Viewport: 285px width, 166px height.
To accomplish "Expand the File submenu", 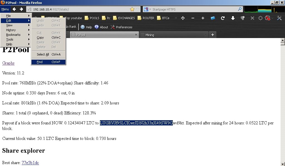I will click(x=16, y=16).
